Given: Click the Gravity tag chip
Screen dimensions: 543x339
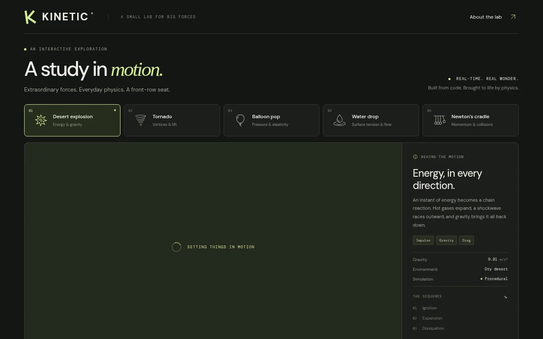Looking at the screenshot, I should 446,240.
